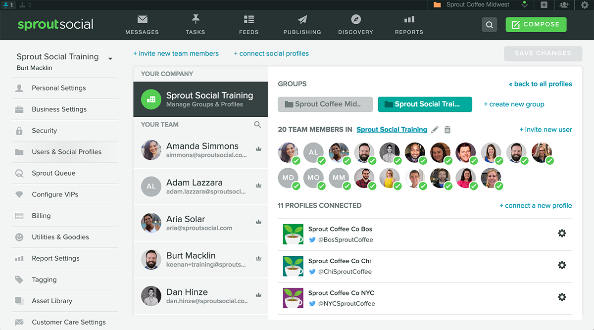Image resolution: width=594 pixels, height=330 pixels.
Task: Open the Publishing section
Action: click(x=302, y=24)
